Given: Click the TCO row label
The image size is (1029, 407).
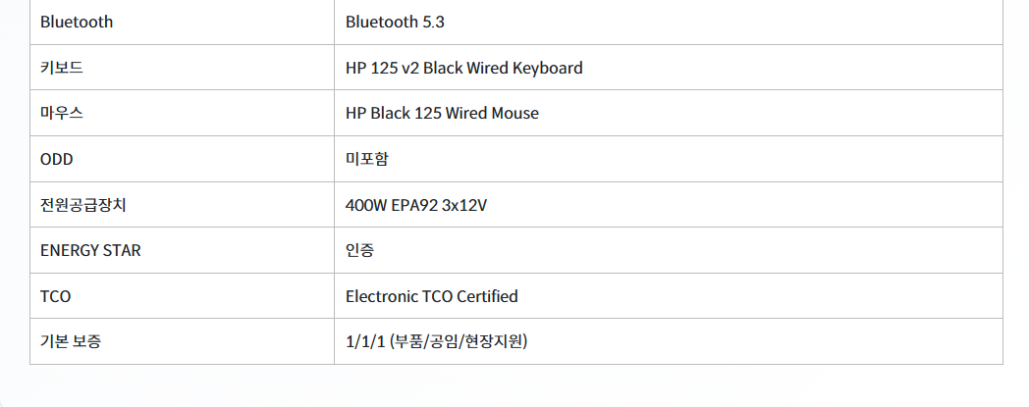Looking at the screenshot, I should tap(55, 296).
